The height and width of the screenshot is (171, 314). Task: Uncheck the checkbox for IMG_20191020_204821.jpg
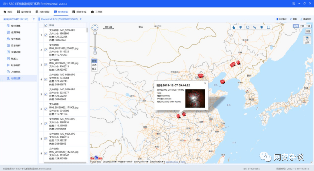click(x=46, y=50)
